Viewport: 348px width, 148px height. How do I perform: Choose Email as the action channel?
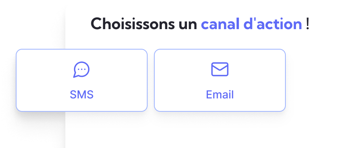220,80
